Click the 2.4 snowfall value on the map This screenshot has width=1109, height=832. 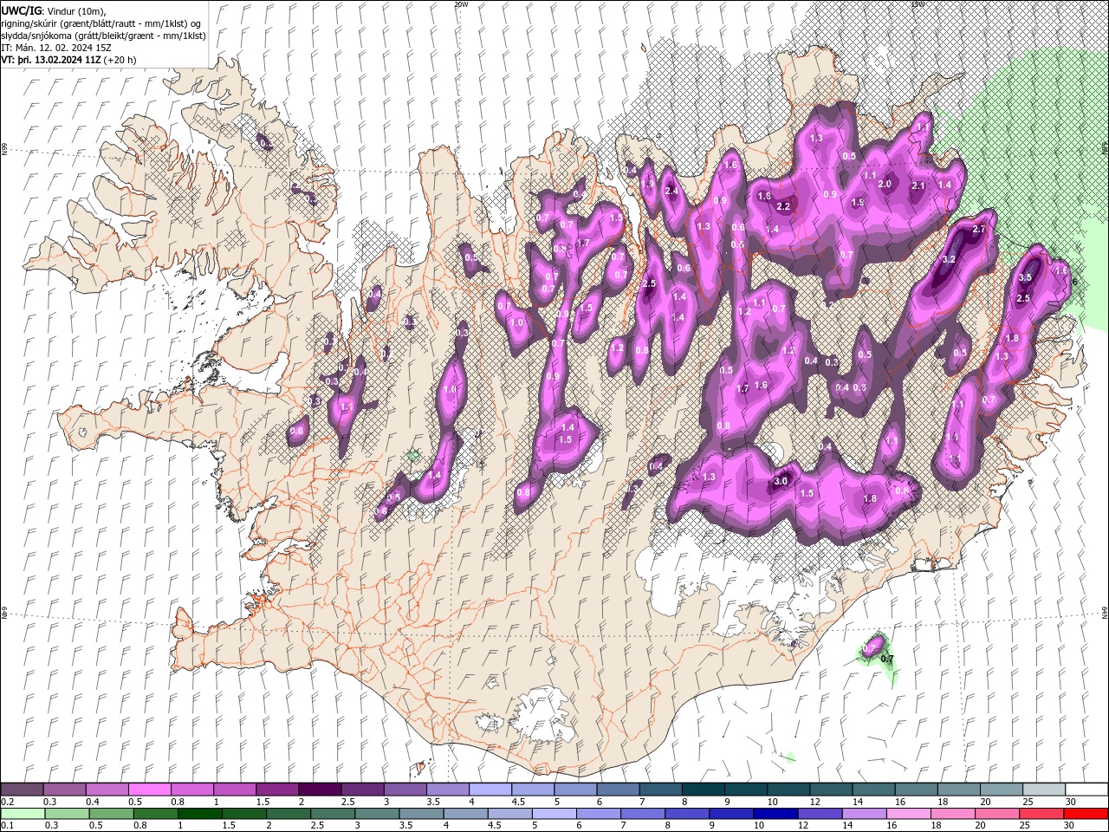(x=671, y=192)
